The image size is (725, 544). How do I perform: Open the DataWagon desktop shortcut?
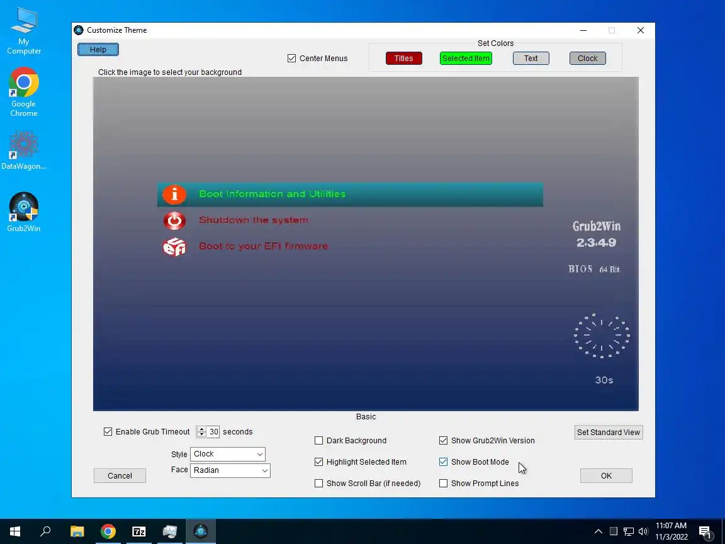(23, 150)
